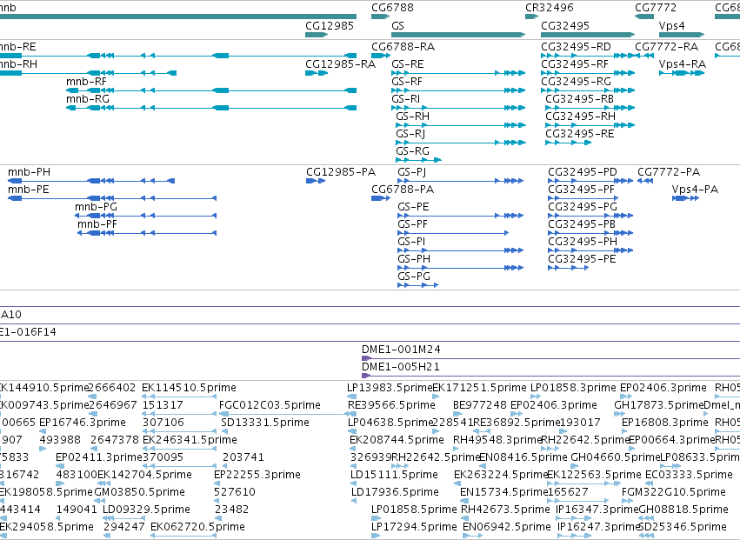Image resolution: width=740 pixels, height=540 pixels.
Task: Select the CG32495-PH protein feature
Action: (590, 250)
